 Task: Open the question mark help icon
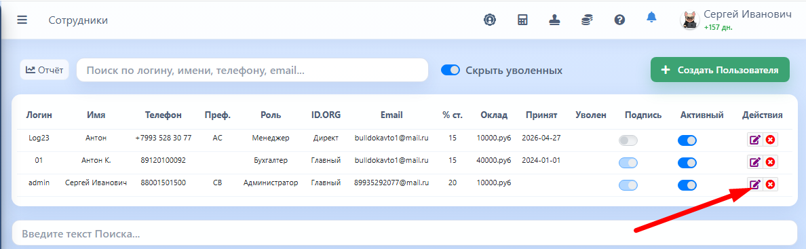tap(619, 20)
